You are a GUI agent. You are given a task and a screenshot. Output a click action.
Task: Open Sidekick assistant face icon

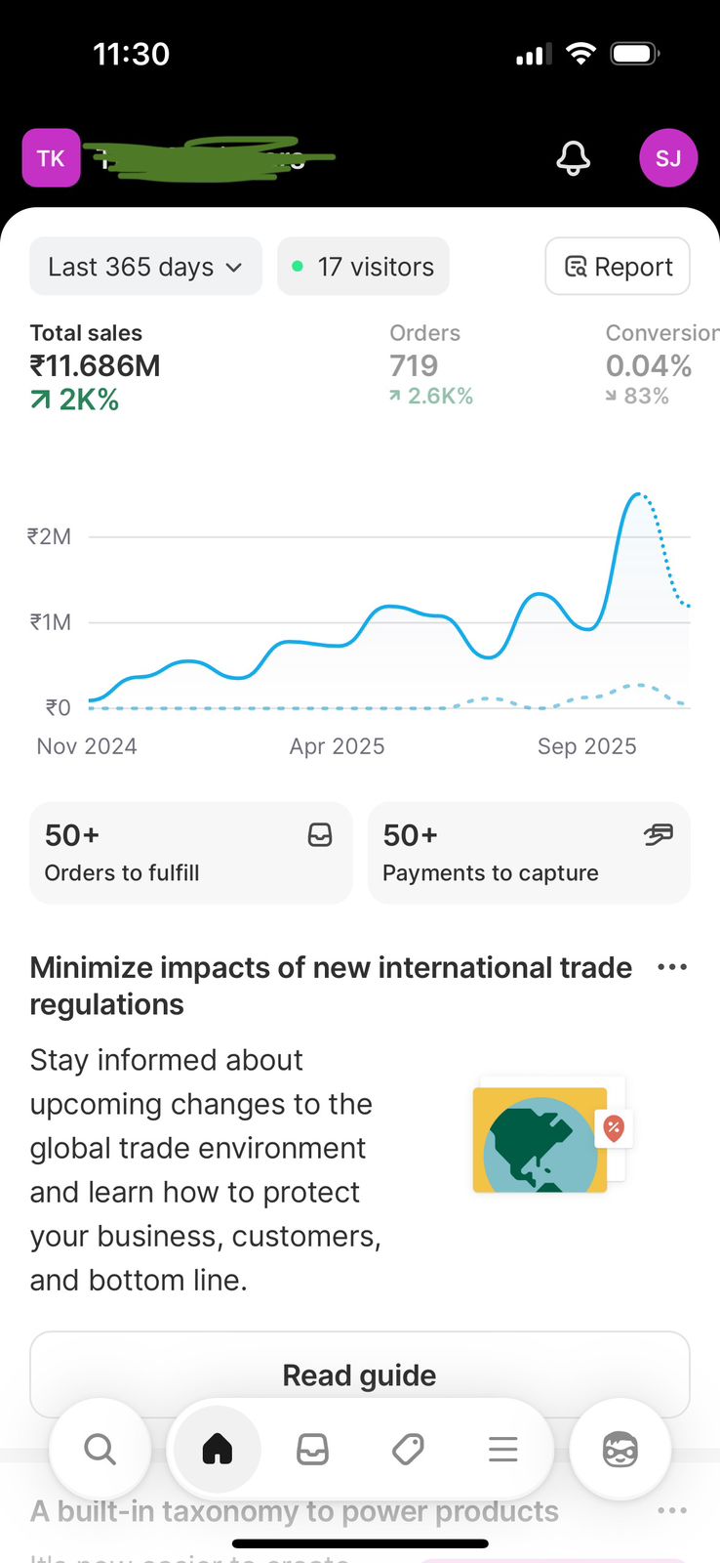620,1450
